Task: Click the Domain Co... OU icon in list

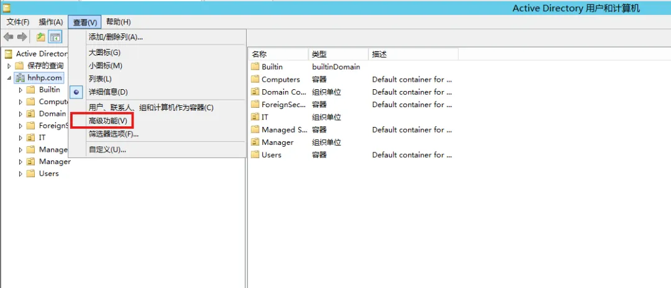Action: tap(255, 92)
